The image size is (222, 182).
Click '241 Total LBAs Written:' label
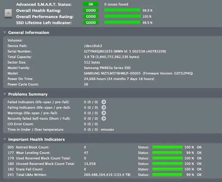(27, 175)
